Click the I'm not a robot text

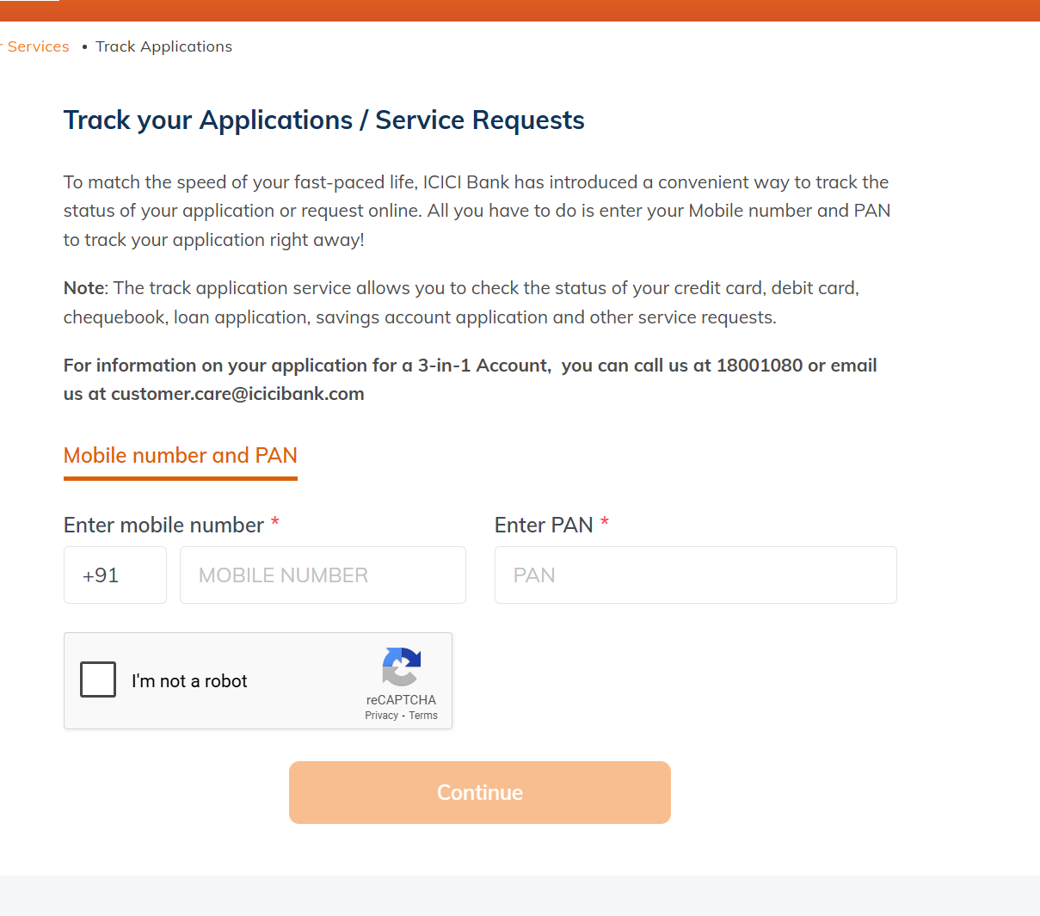pyautogui.click(x=189, y=681)
